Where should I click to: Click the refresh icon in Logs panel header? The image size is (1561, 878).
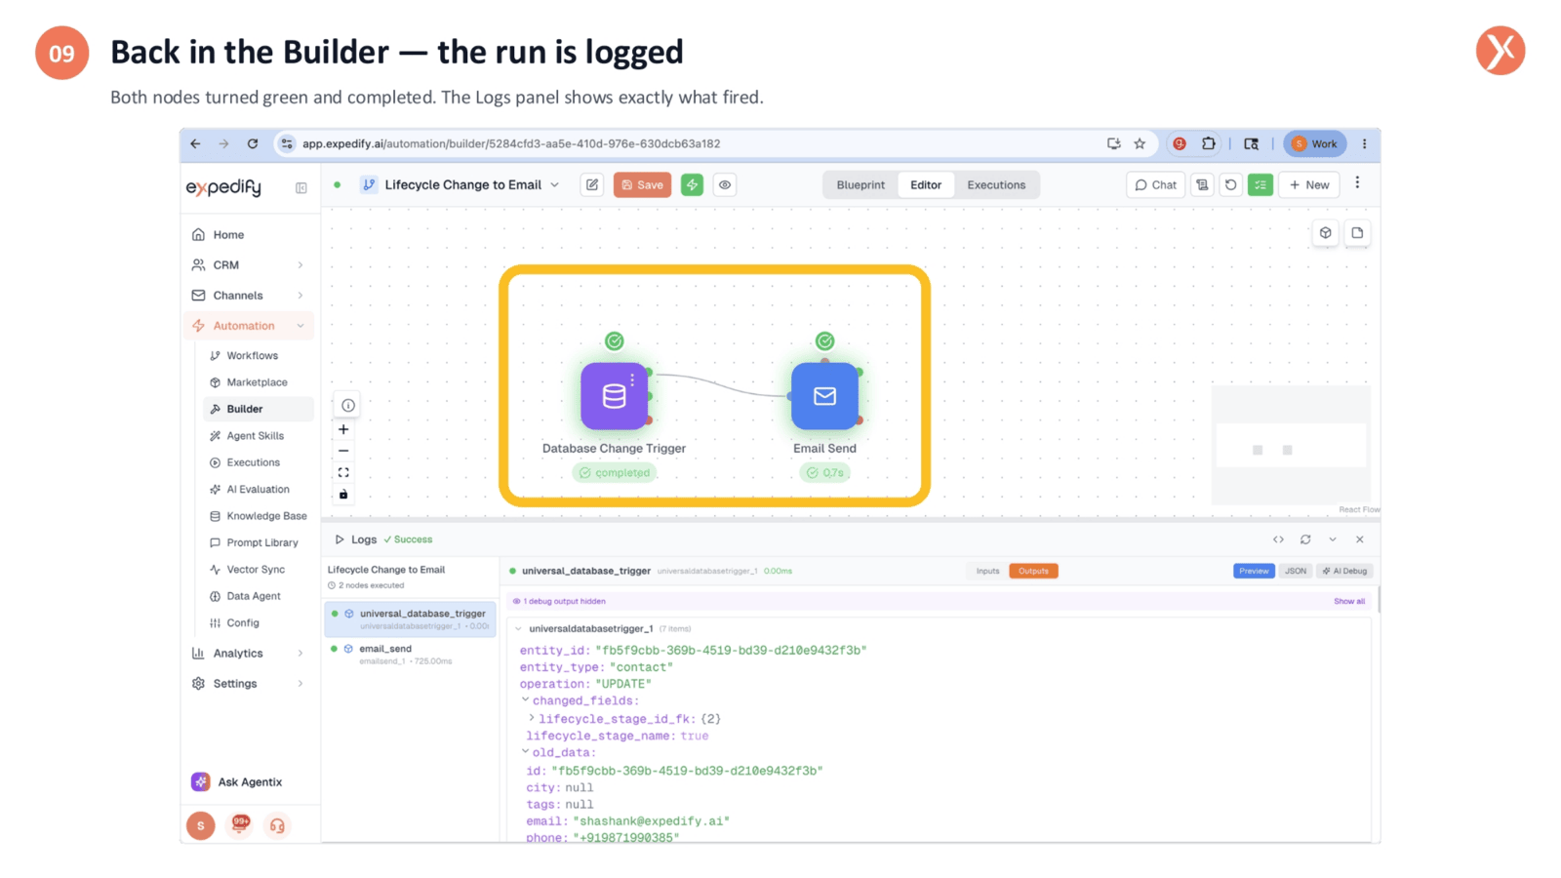click(x=1305, y=539)
